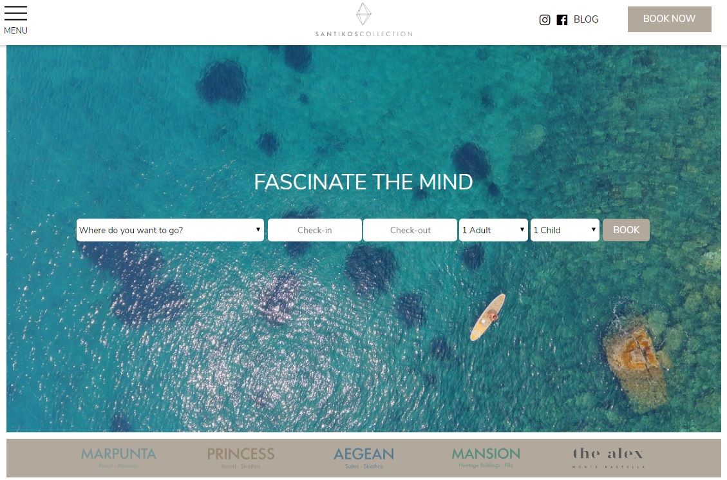Open the Facebook icon link
The height and width of the screenshot is (480, 727).
pyautogui.click(x=562, y=19)
